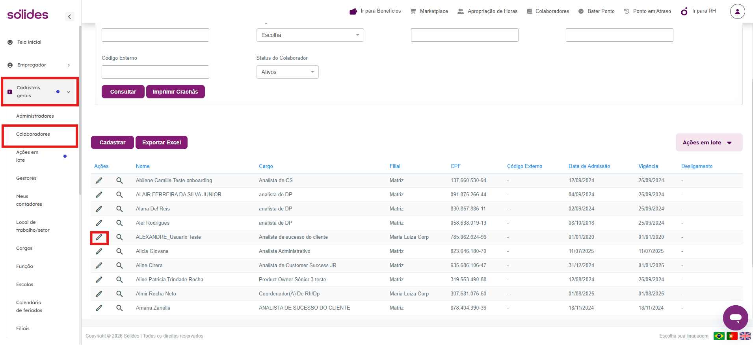Open Ponto em Atraso top link

[x=647, y=11]
